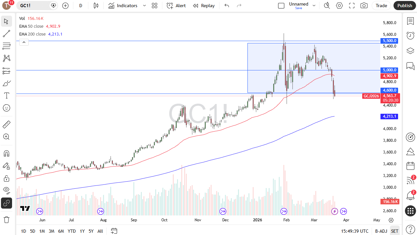Toggle SET settlement as close
Image resolution: width=417 pixels, height=235 pixels.
tap(395, 231)
